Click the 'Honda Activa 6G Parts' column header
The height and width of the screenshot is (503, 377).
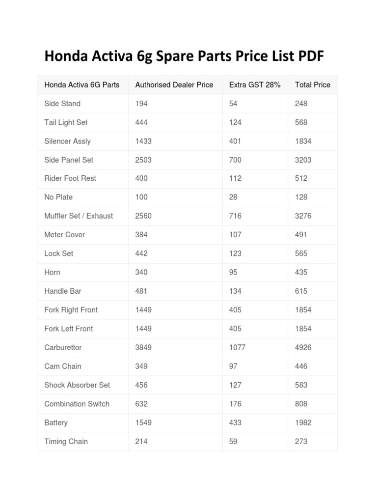[82, 85]
